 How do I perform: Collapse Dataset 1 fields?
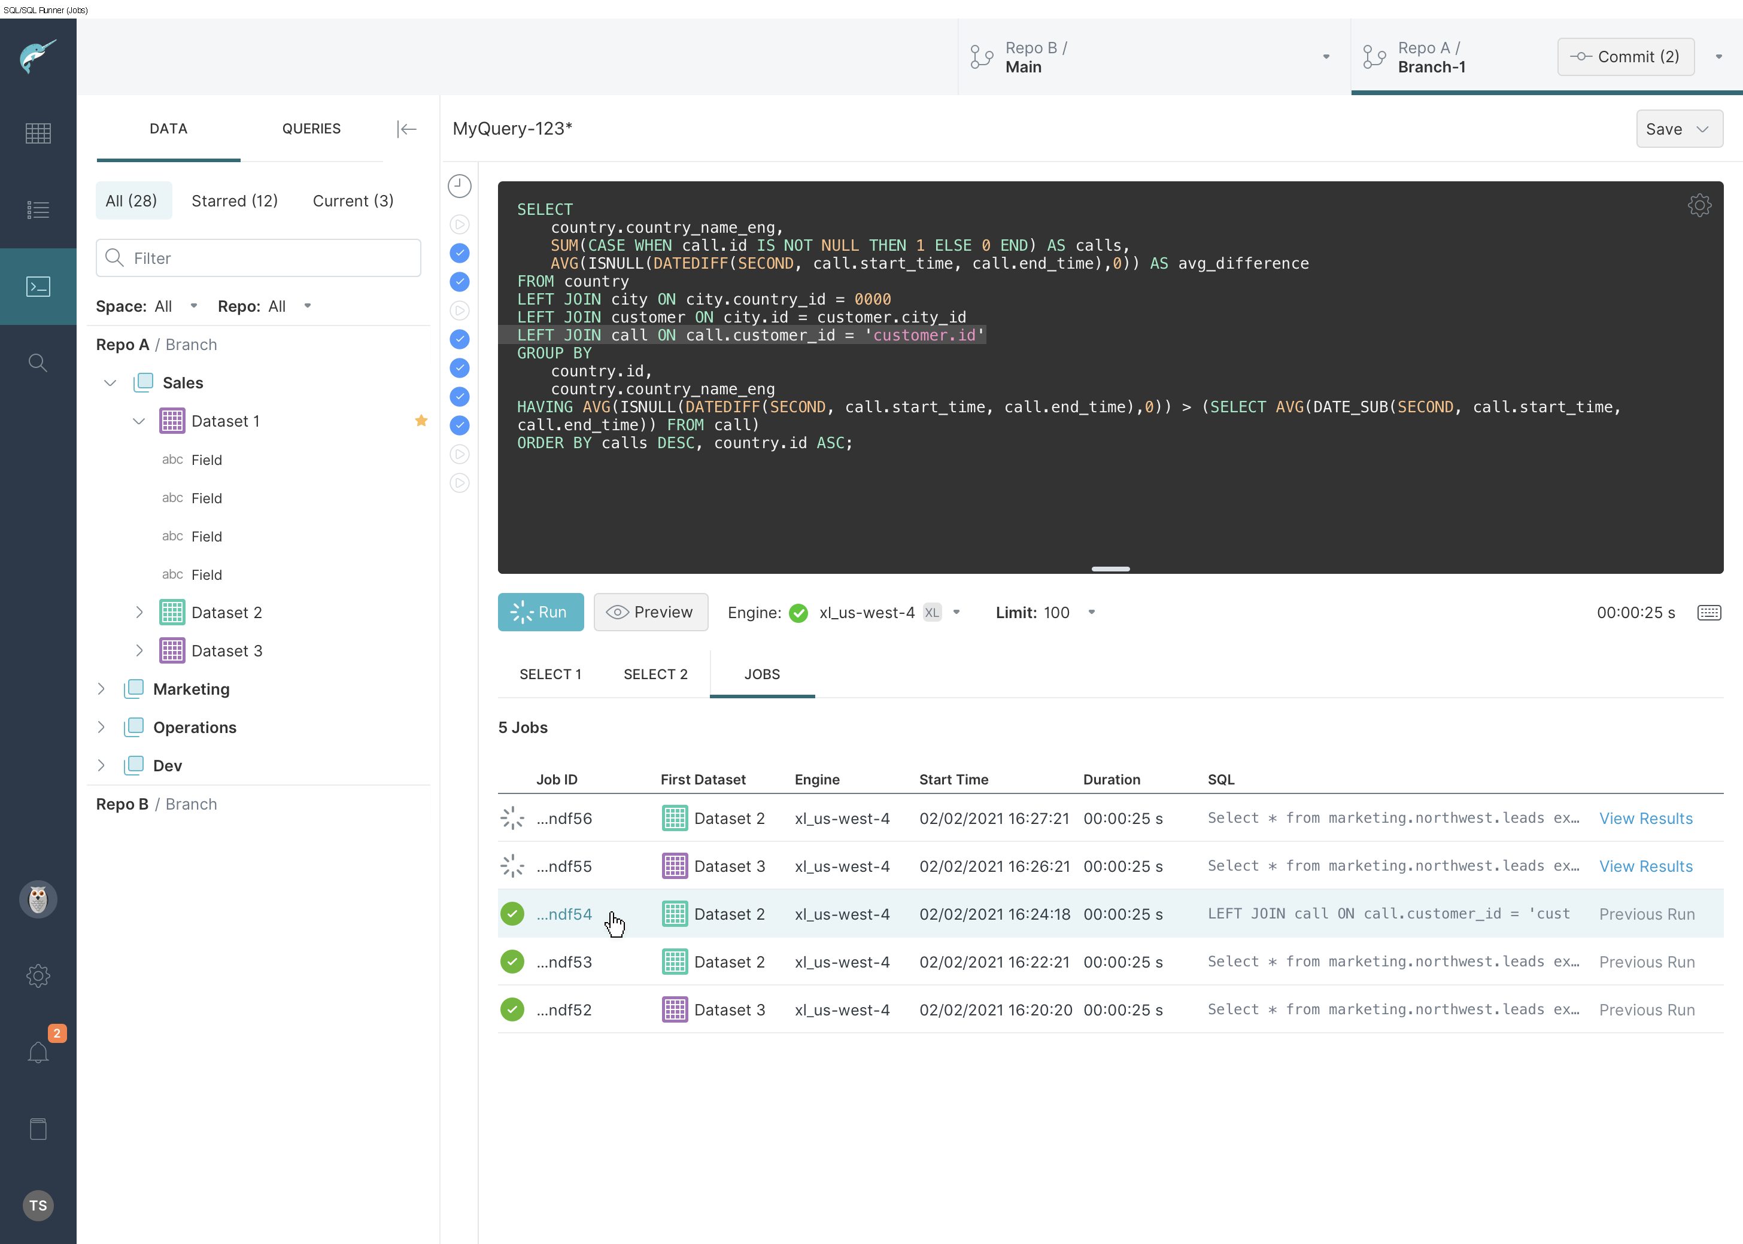click(139, 421)
